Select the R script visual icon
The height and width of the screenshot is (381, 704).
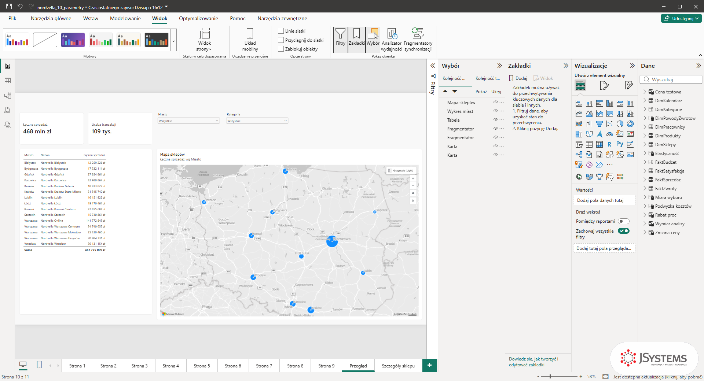pyautogui.click(x=609, y=144)
